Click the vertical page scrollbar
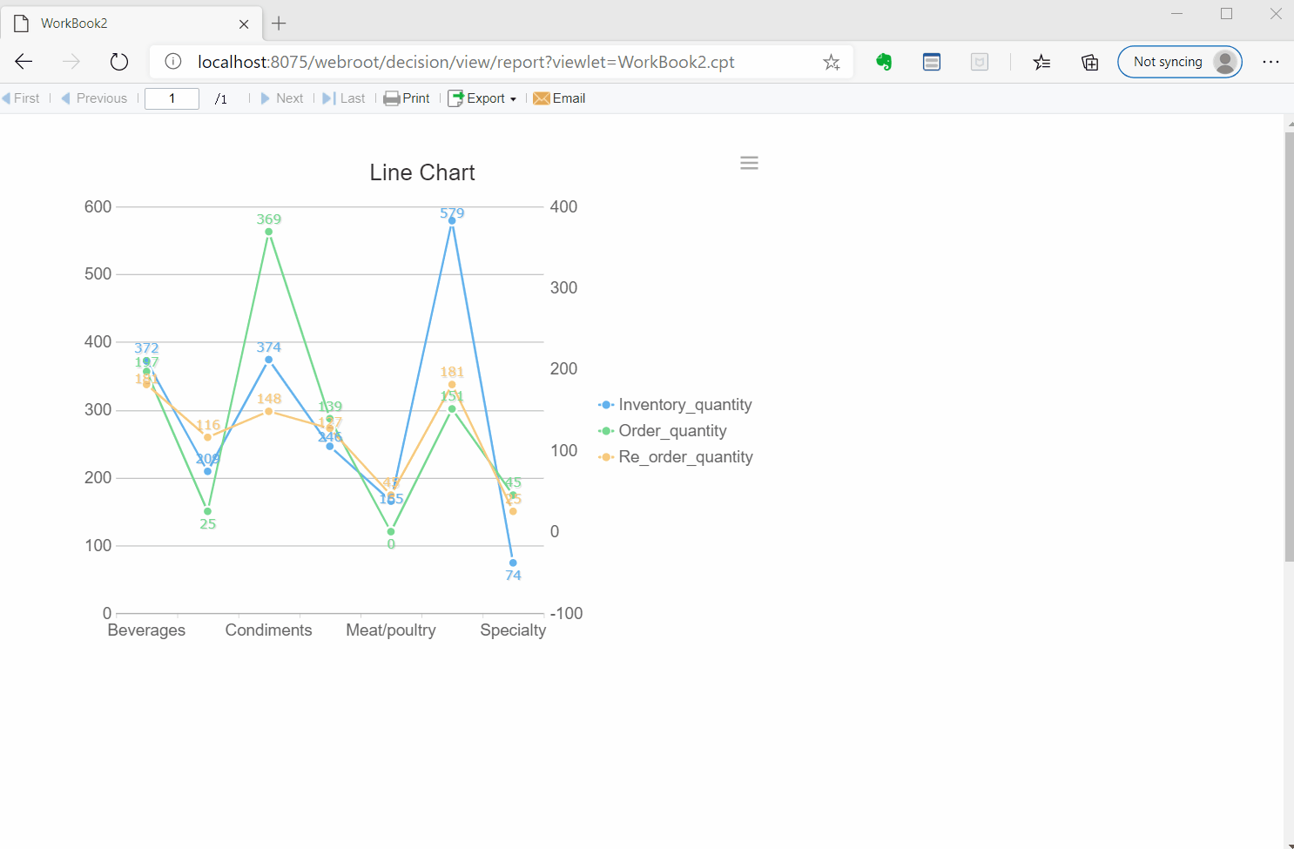1294x849 pixels. pos(1289,348)
